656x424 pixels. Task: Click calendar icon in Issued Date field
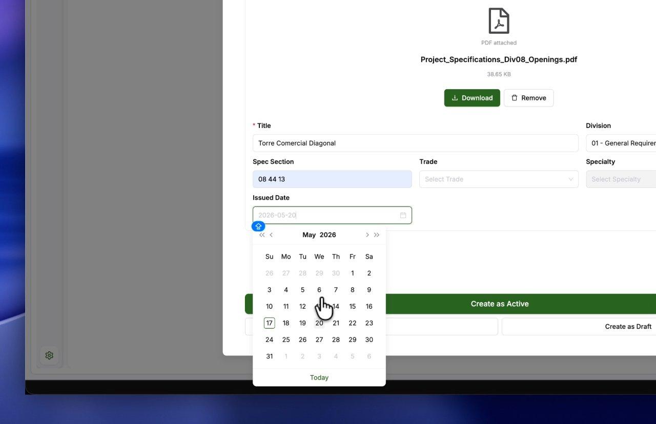click(x=403, y=215)
